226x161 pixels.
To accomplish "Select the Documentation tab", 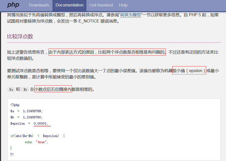I will (69, 5).
